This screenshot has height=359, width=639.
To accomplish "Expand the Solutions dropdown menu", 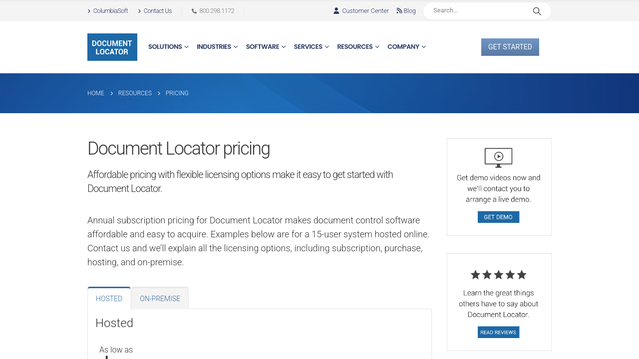I will [168, 47].
